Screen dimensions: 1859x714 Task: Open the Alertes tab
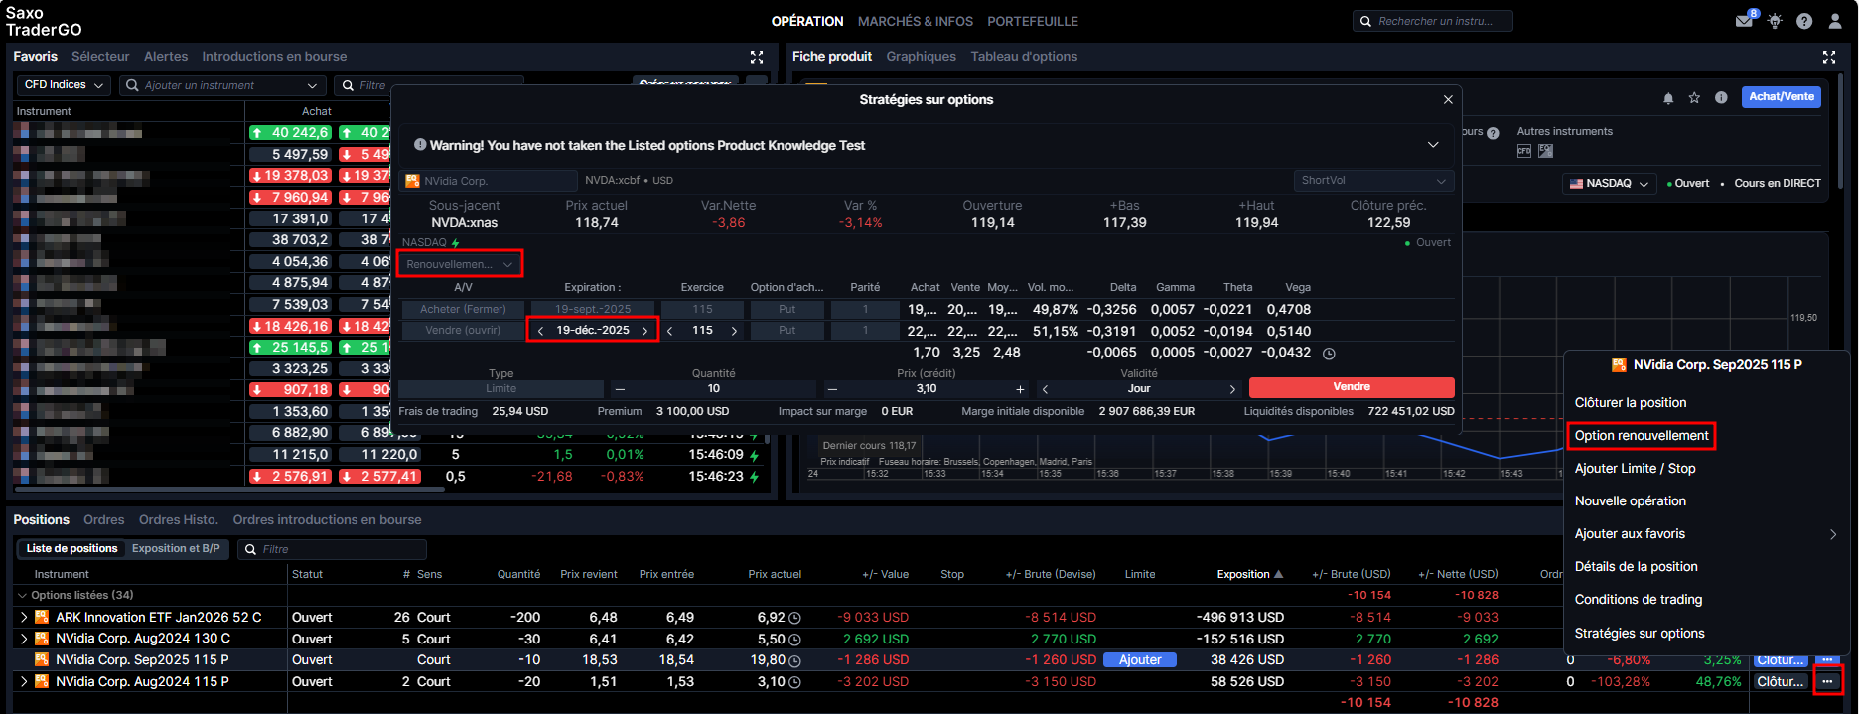click(x=166, y=57)
